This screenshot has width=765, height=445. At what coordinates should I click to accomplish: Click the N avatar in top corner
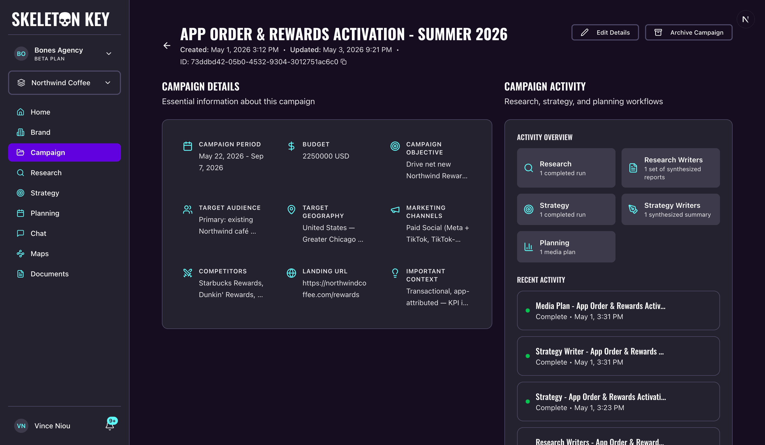coord(746,19)
